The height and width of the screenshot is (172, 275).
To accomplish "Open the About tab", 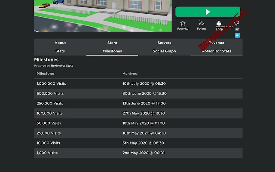I will click(x=60, y=43).
